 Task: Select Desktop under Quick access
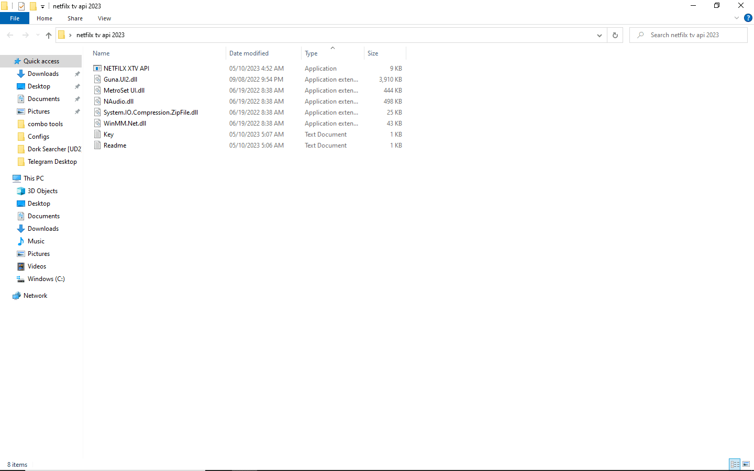(x=39, y=86)
